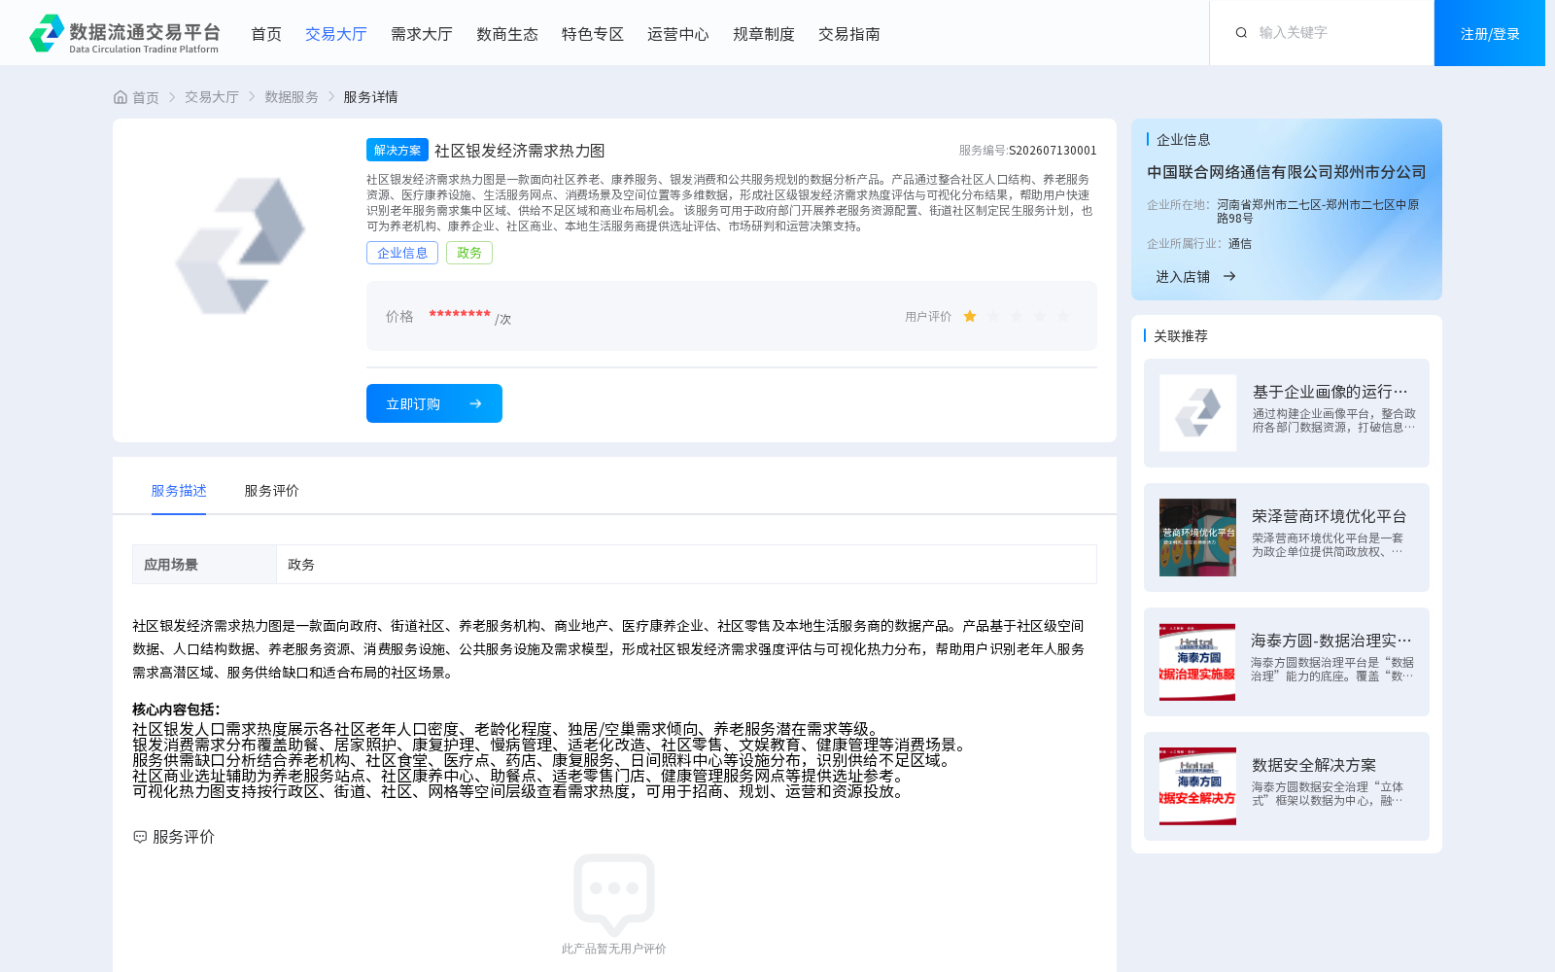Click the 数据安全解决方案 thumbnail

(x=1197, y=786)
